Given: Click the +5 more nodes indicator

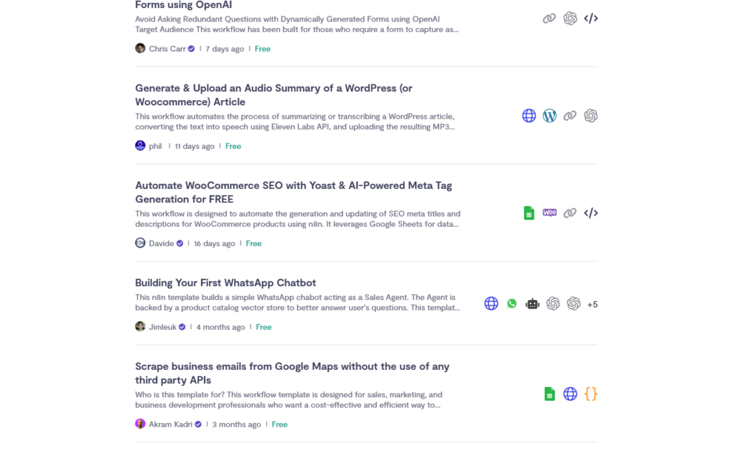Looking at the screenshot, I should pos(592,304).
